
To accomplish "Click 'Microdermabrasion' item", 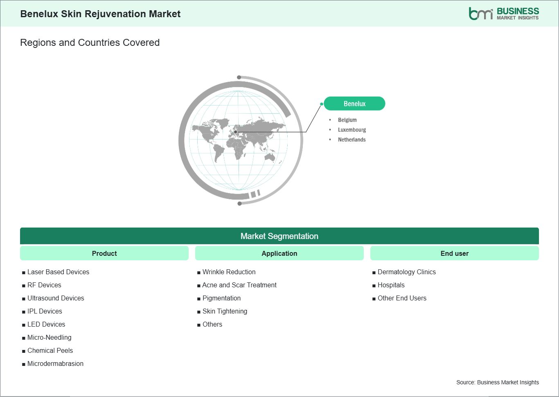I will [55, 363].
